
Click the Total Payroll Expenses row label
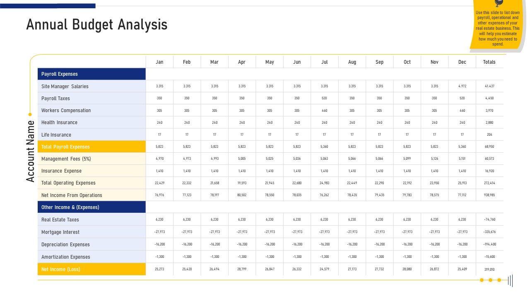[x=65, y=147]
